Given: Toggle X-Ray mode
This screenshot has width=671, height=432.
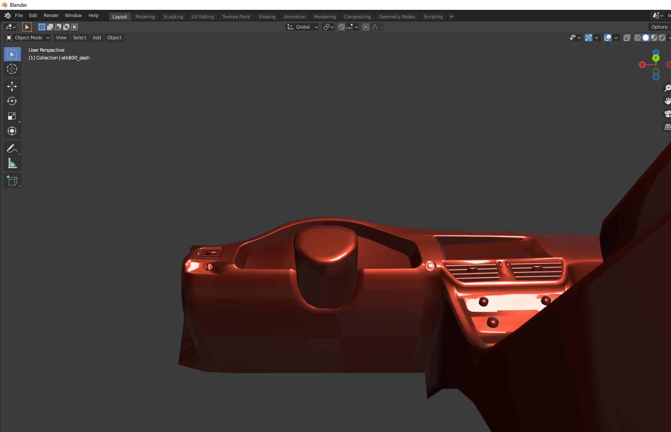Looking at the screenshot, I should tap(627, 38).
